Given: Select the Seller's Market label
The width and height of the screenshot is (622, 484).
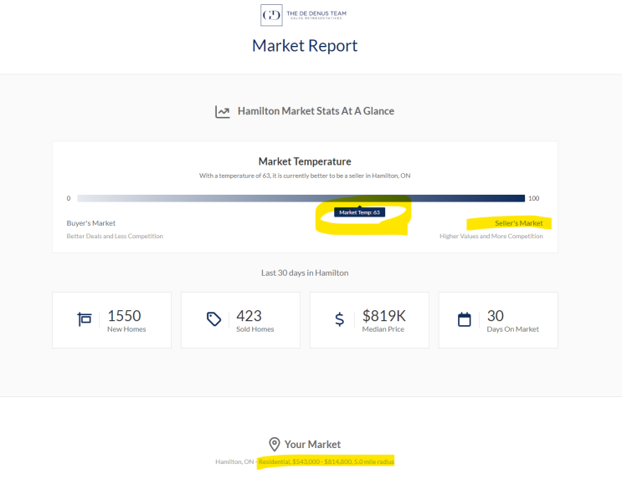Looking at the screenshot, I should (x=517, y=223).
